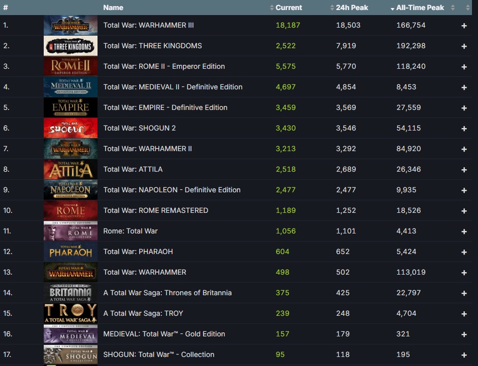Visit the Total War: PHARAOH name link
The width and height of the screenshot is (478, 366).
pyautogui.click(x=138, y=252)
